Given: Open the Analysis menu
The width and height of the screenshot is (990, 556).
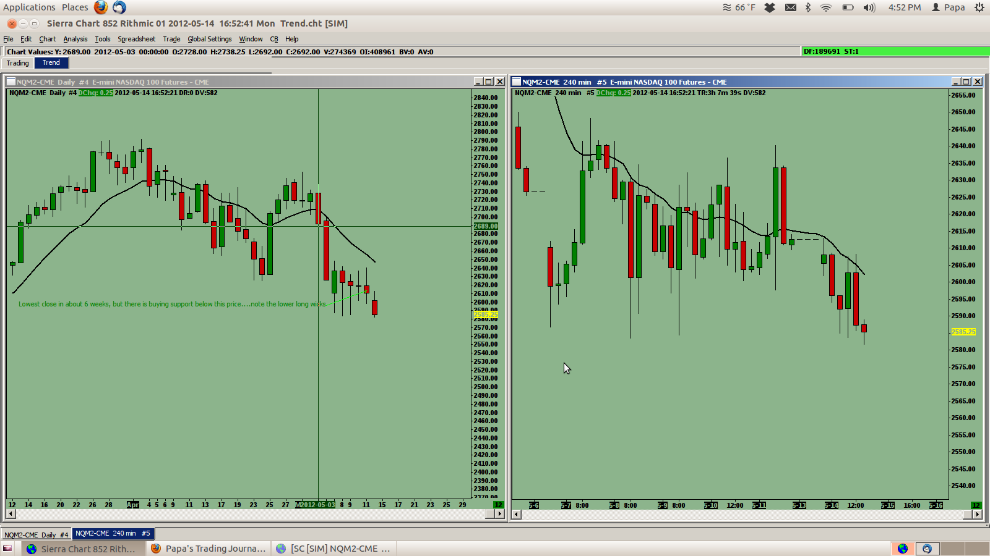Looking at the screenshot, I should pyautogui.click(x=75, y=39).
